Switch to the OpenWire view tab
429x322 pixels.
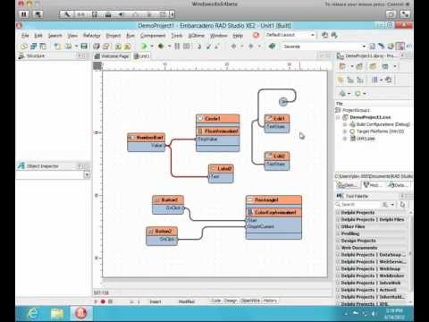[250, 301]
